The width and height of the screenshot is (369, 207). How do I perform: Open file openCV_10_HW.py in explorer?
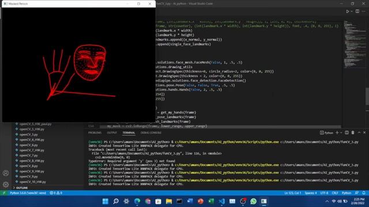pyautogui.click(x=33, y=182)
